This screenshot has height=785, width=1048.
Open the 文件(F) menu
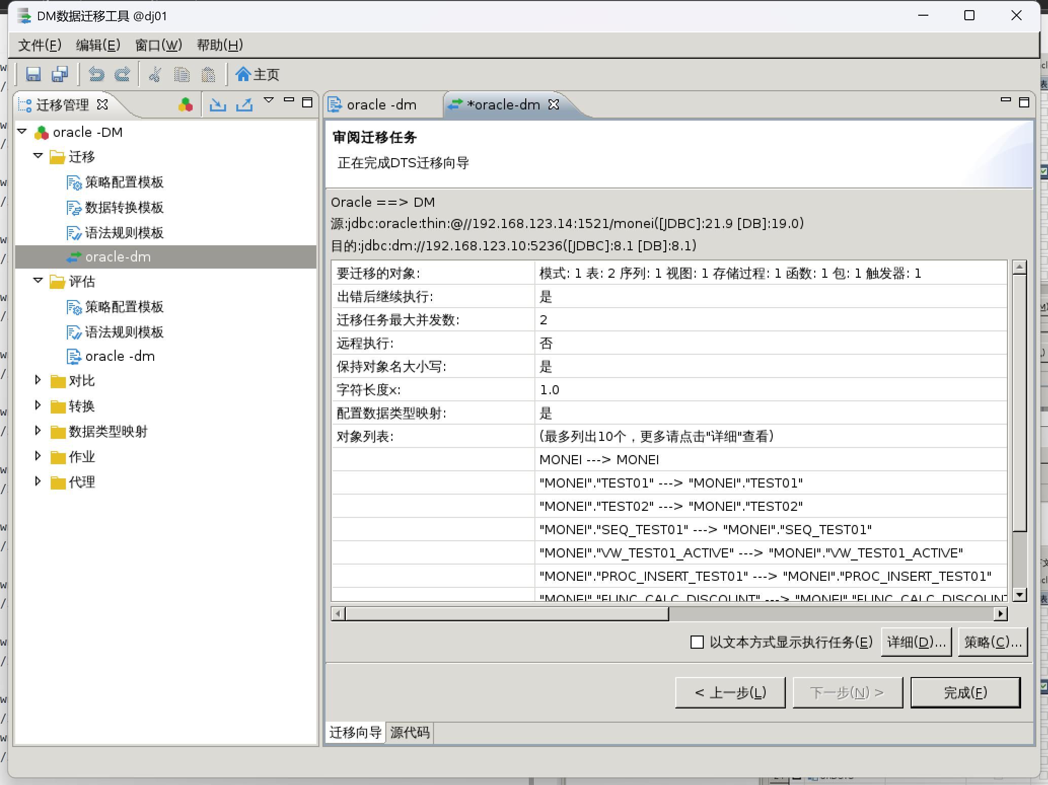pos(40,45)
